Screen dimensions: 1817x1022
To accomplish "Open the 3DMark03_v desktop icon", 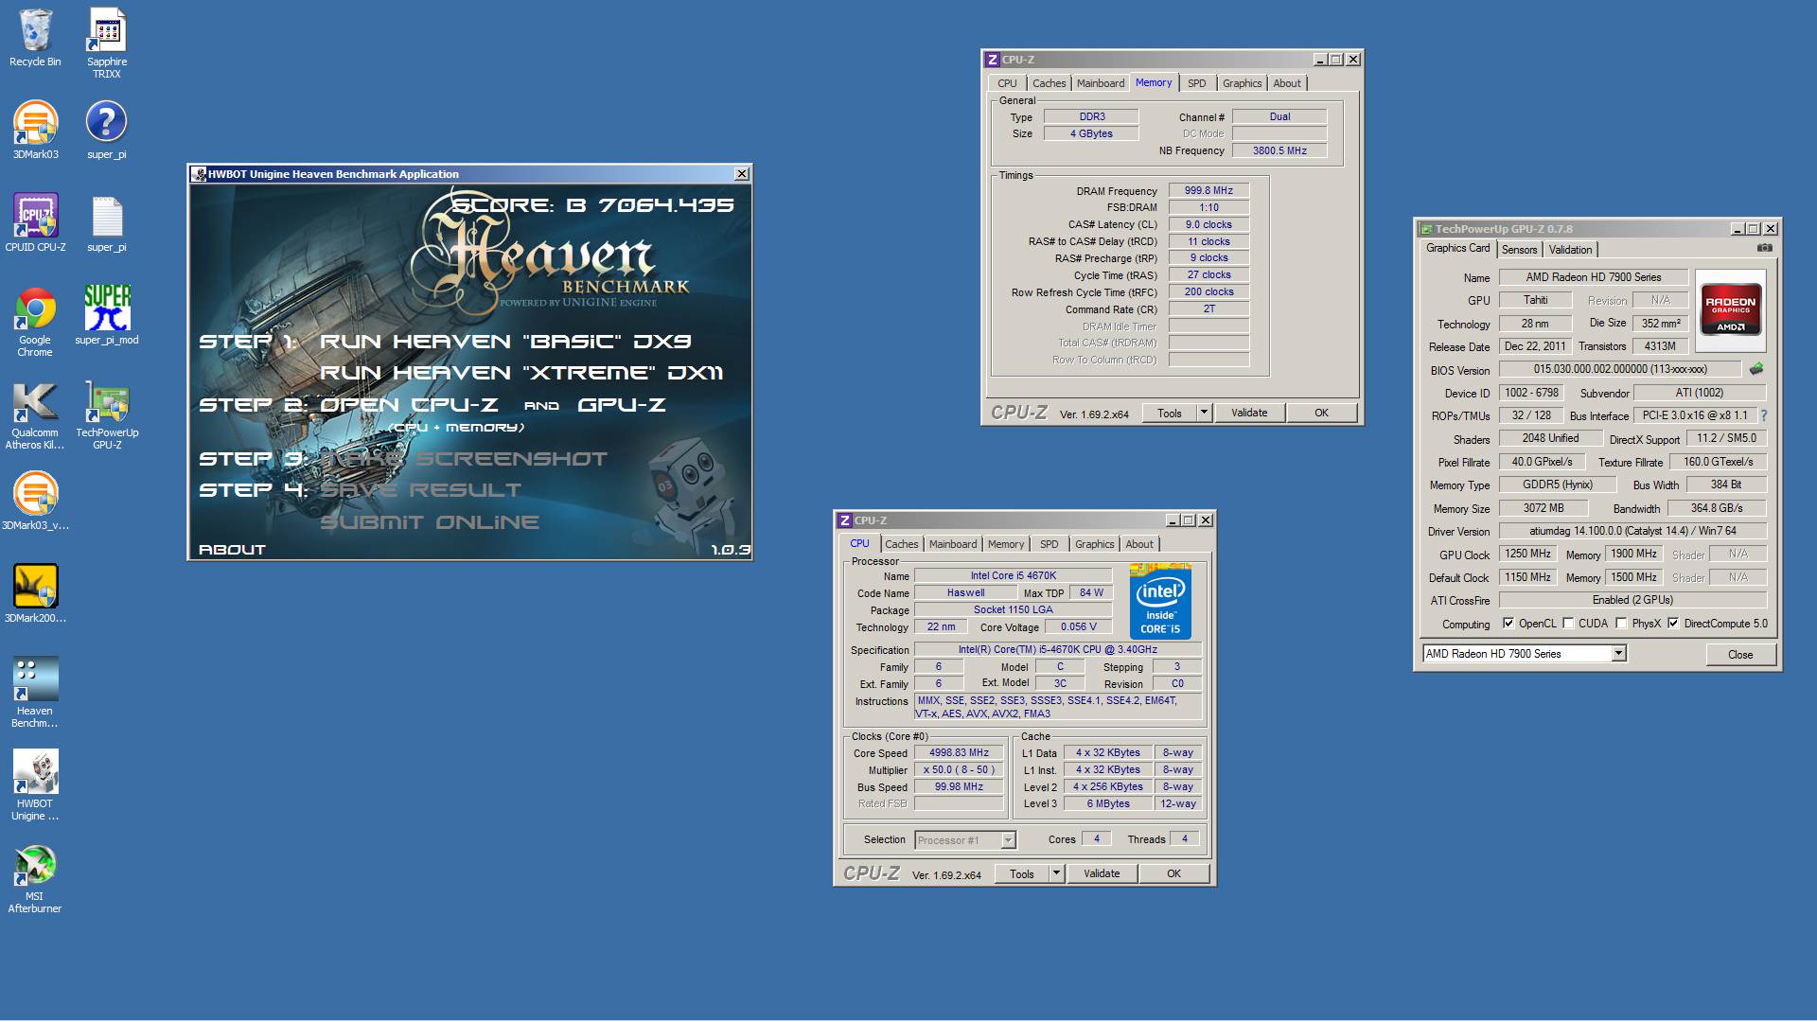I will [x=35, y=502].
